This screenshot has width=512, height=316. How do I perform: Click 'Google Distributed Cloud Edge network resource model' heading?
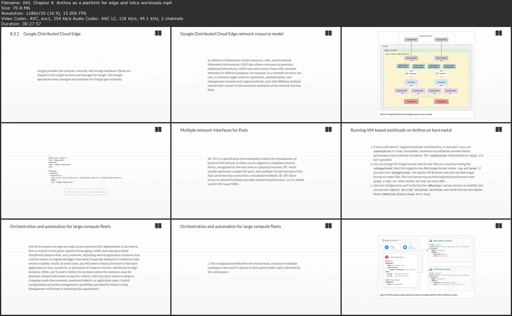tap(232, 34)
